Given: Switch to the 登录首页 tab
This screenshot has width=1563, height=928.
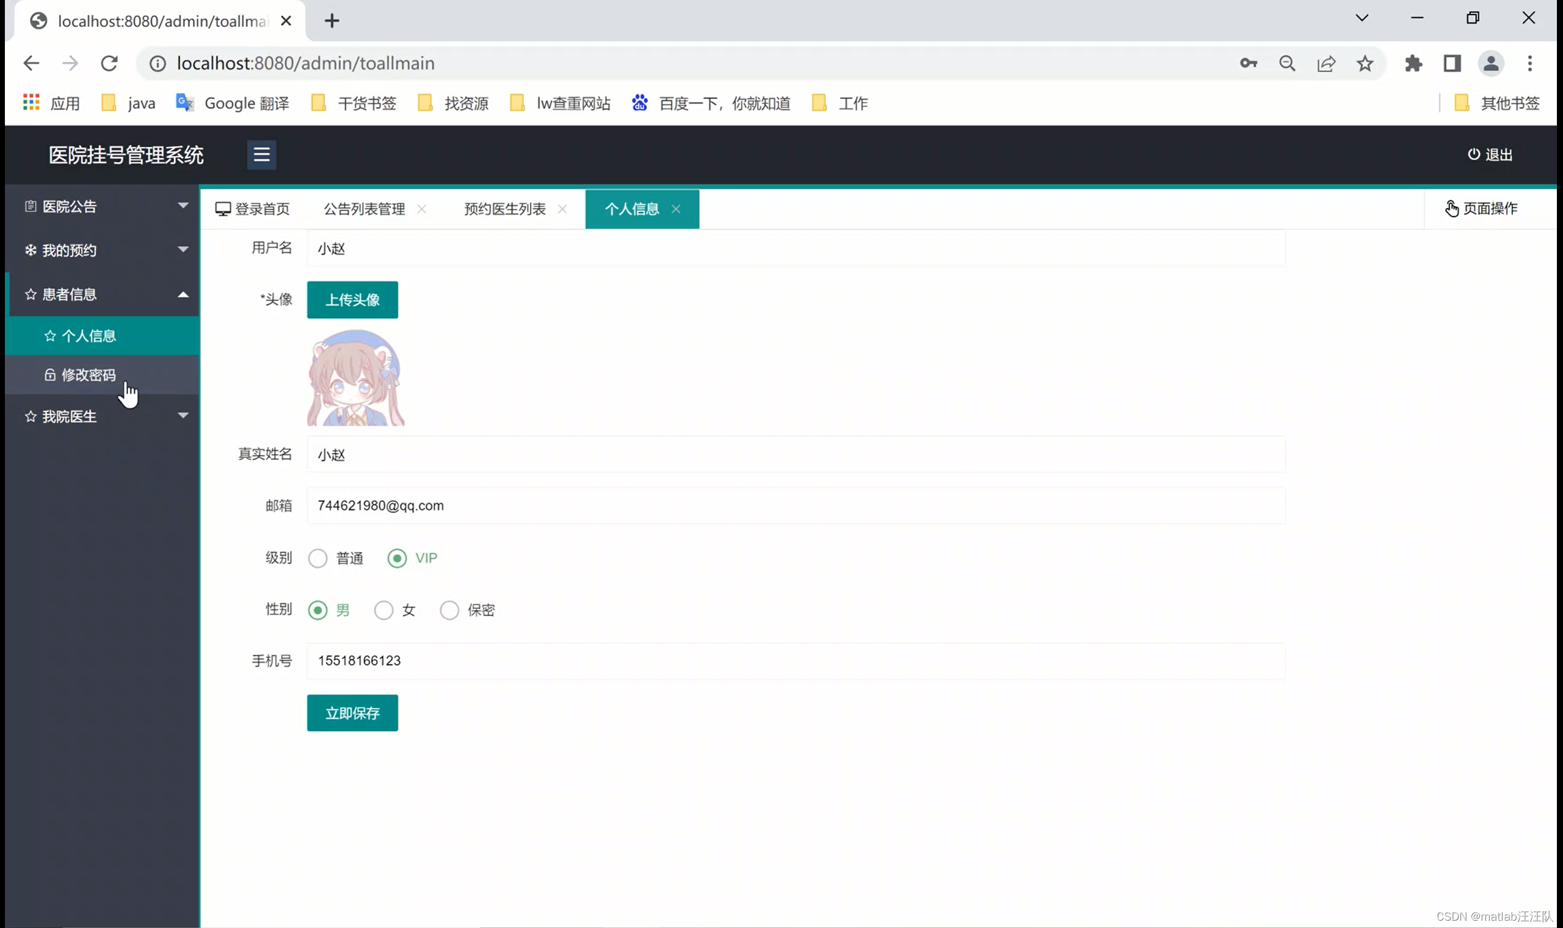Looking at the screenshot, I should point(253,209).
